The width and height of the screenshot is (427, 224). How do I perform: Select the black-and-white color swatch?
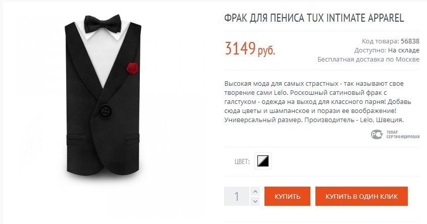tap(263, 161)
